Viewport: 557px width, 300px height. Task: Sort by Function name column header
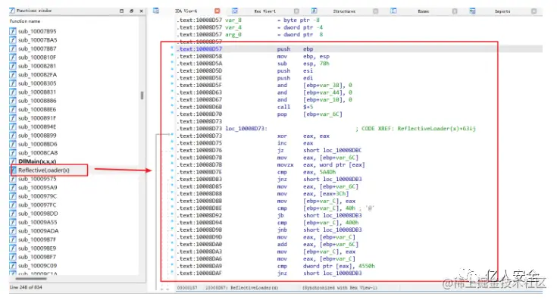(25, 21)
